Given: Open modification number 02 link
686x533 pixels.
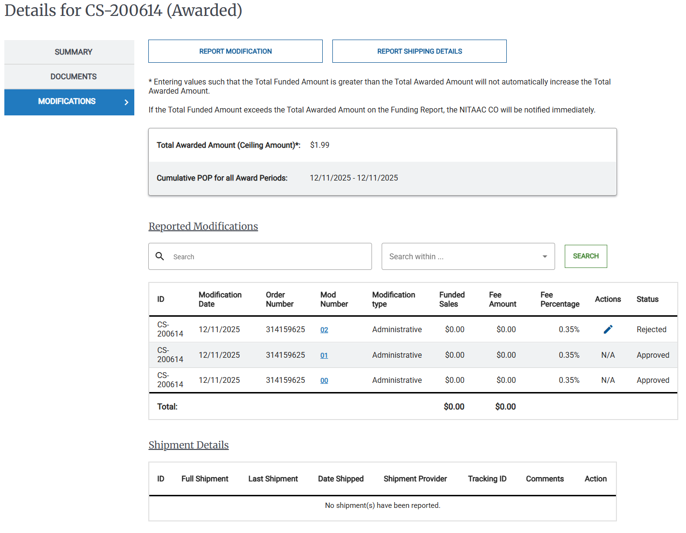Looking at the screenshot, I should (324, 330).
